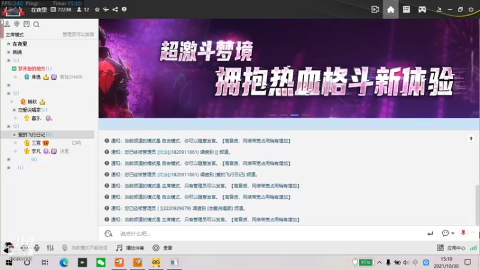The image size is (480, 270).
Task: Open the 主席模式 mode dropdown
Action: (14, 35)
